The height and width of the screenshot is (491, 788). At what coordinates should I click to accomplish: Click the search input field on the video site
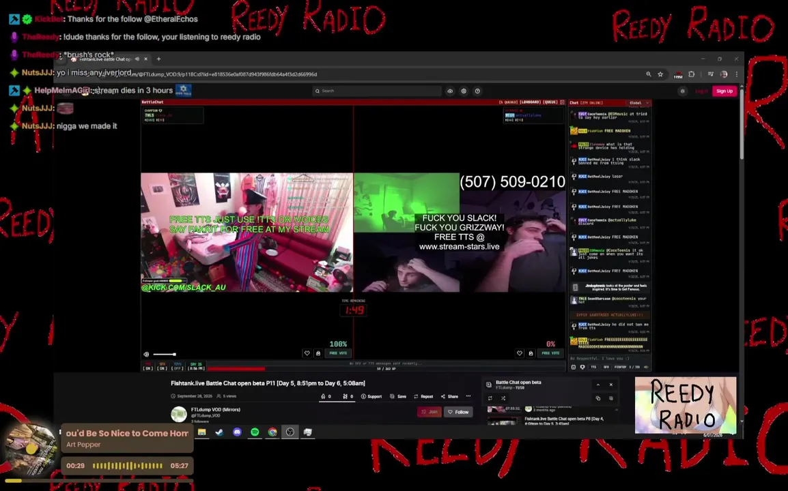[x=377, y=91]
